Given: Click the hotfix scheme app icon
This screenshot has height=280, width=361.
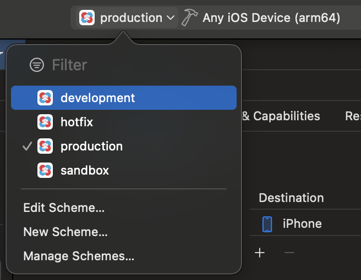Looking at the screenshot, I should 45,122.
